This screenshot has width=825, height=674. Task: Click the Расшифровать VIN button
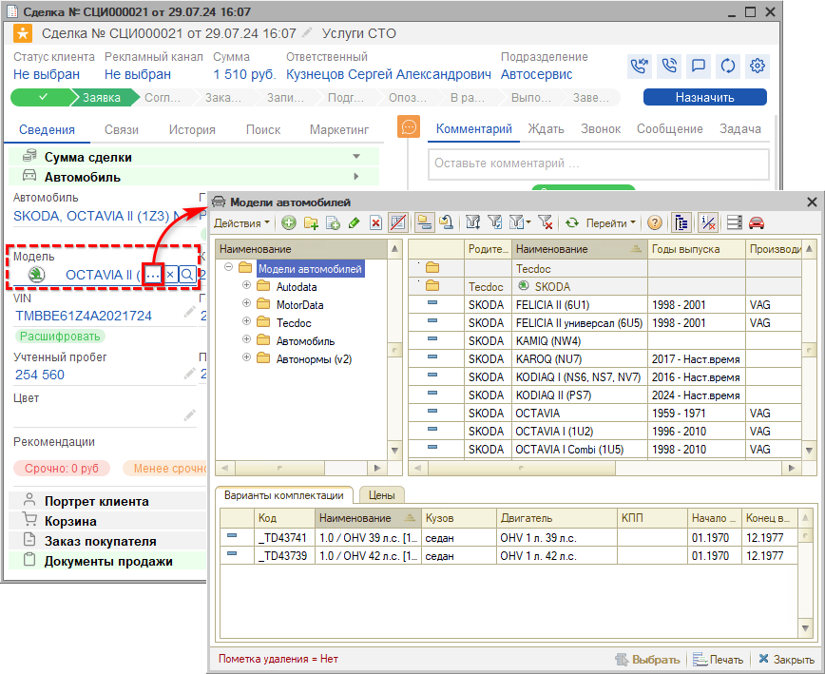59,336
